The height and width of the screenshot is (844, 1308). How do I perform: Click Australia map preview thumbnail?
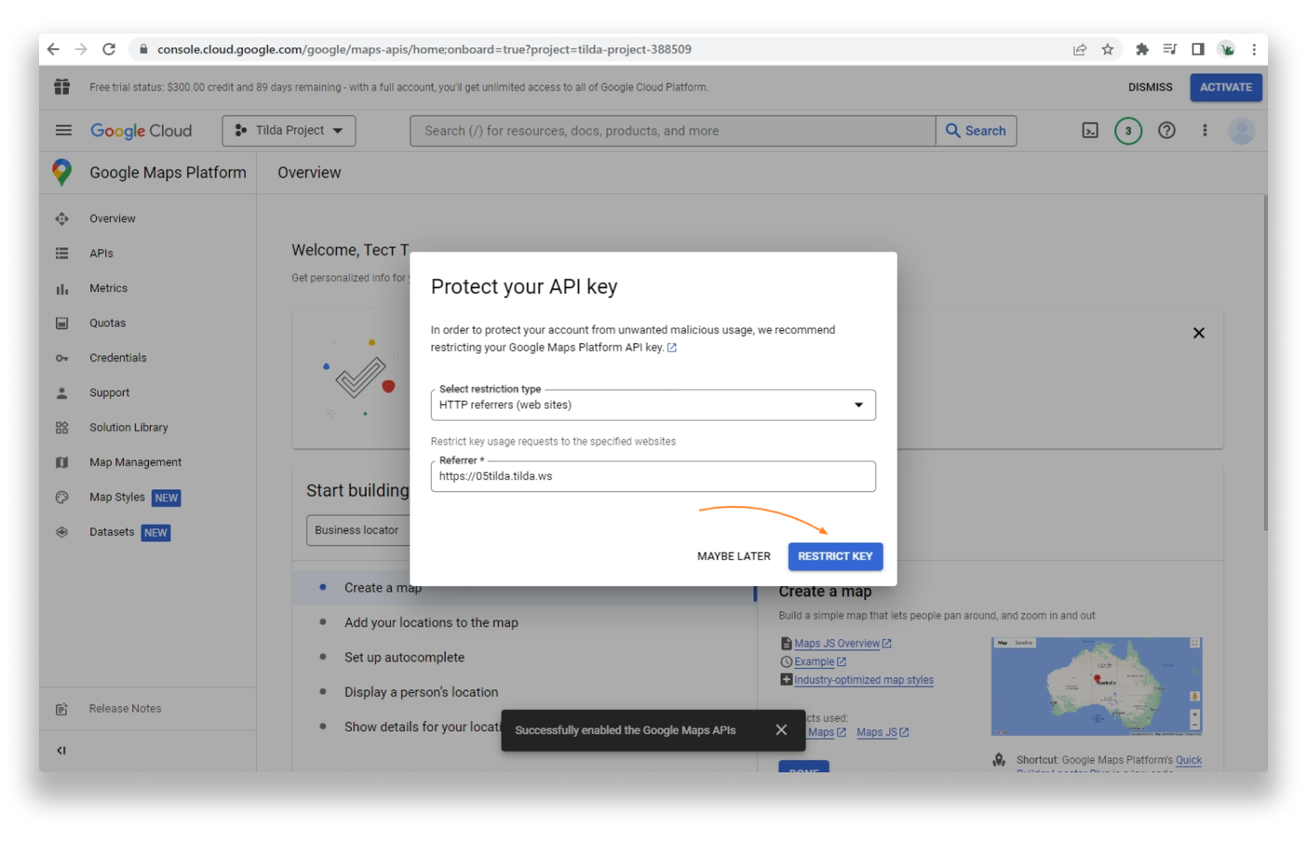click(1097, 687)
